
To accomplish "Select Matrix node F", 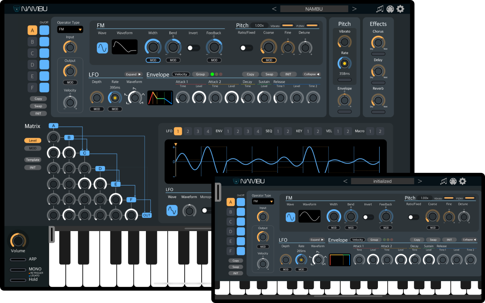I will tap(131, 200).
